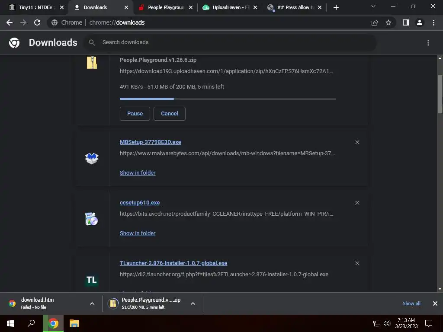Close the UploadHaven tab
The width and height of the screenshot is (443, 332).
coord(255,7)
